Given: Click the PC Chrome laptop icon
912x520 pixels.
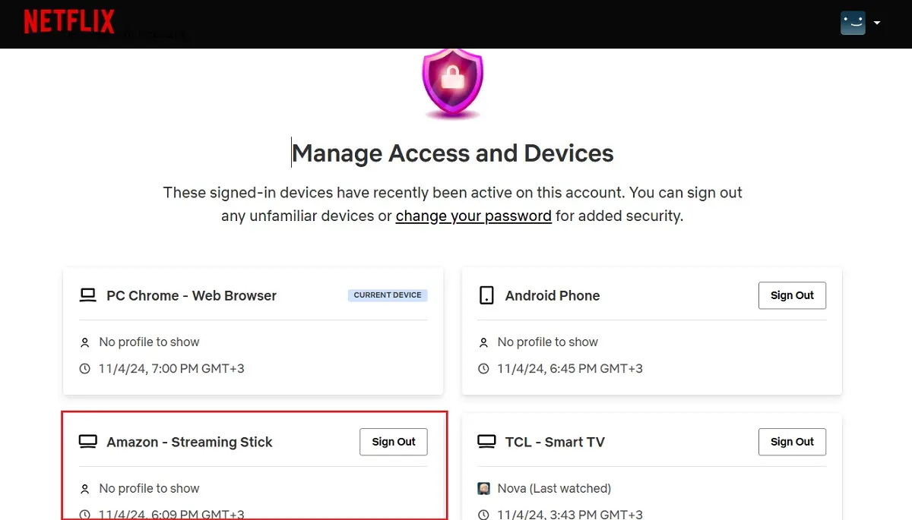Looking at the screenshot, I should point(88,295).
